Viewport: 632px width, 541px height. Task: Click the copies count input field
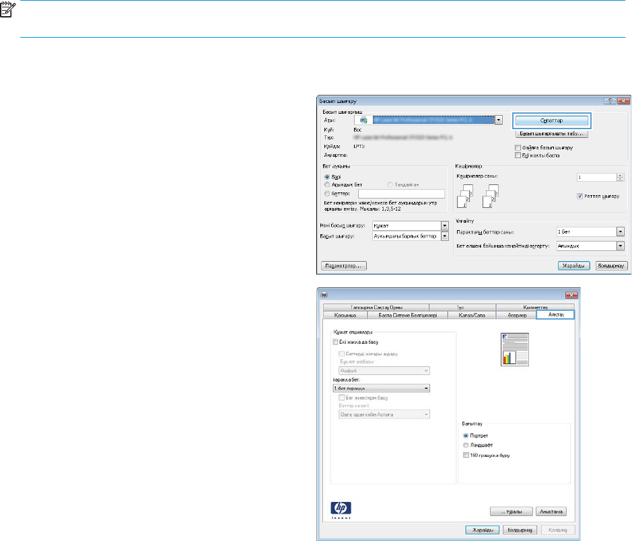(x=597, y=177)
